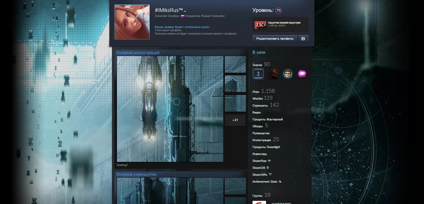
Task: Open the main screenshot showcase image
Action: (x=170, y=191)
